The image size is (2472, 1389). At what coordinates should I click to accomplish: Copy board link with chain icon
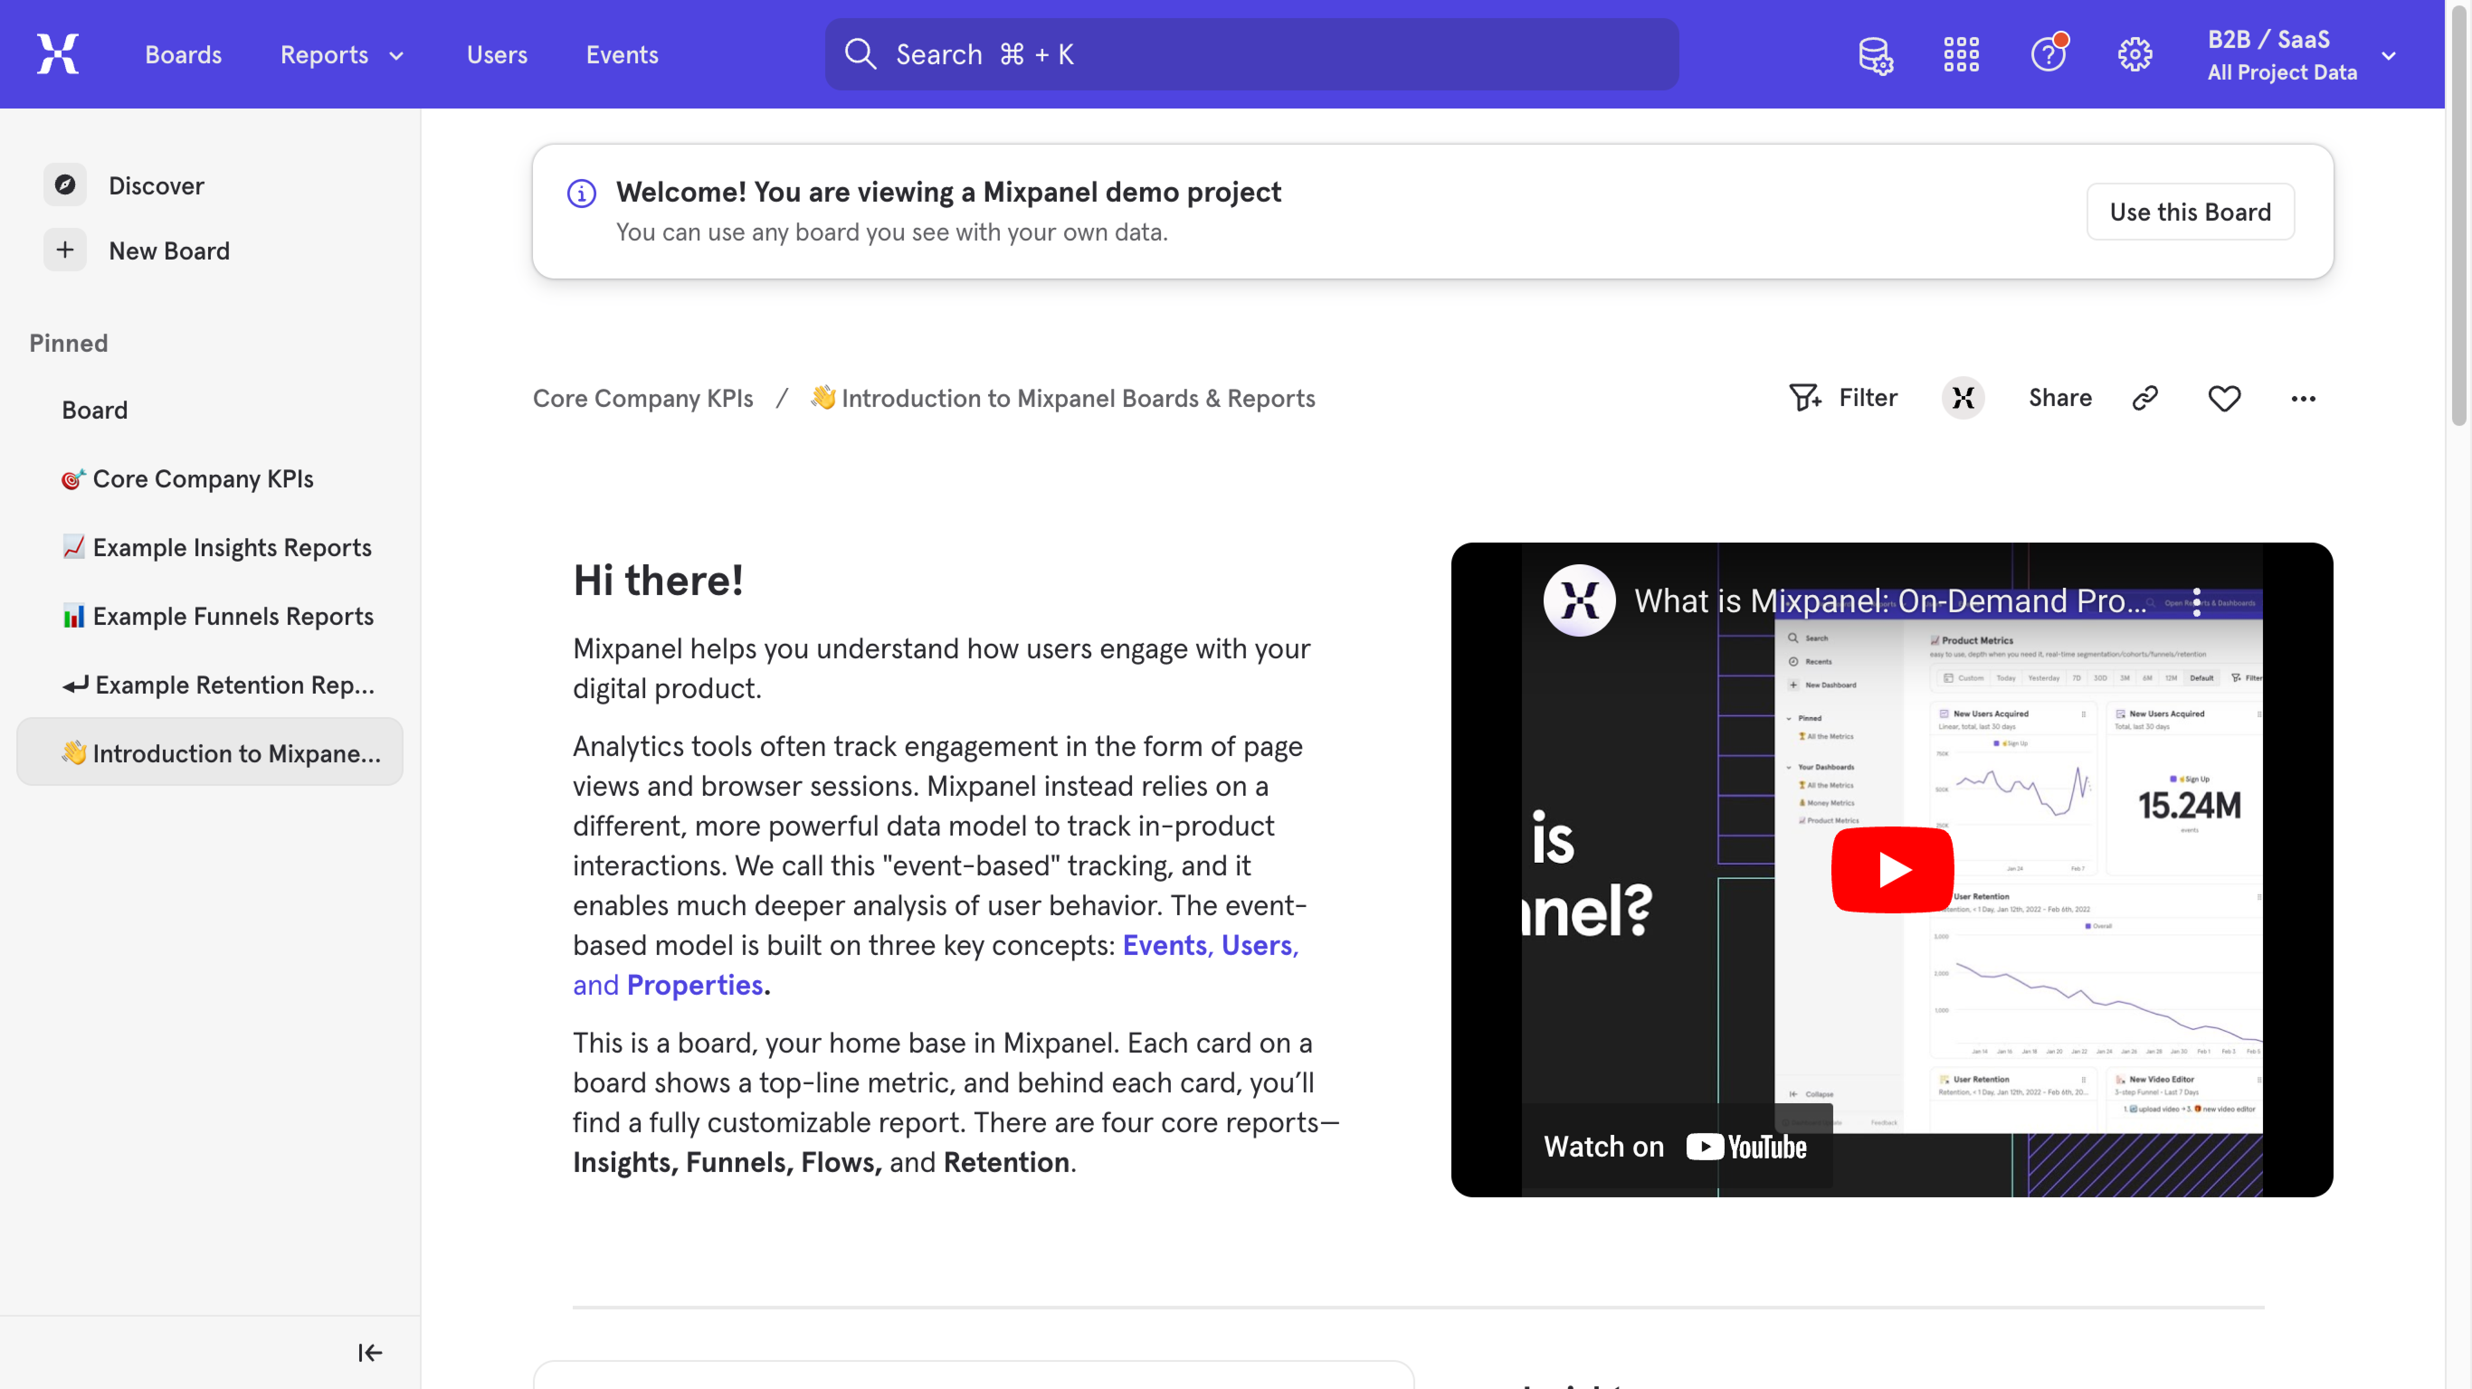2145,398
